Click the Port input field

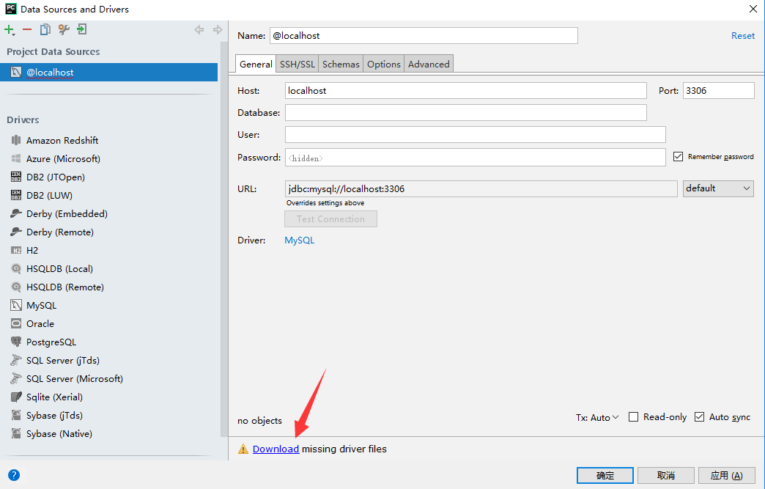(719, 91)
